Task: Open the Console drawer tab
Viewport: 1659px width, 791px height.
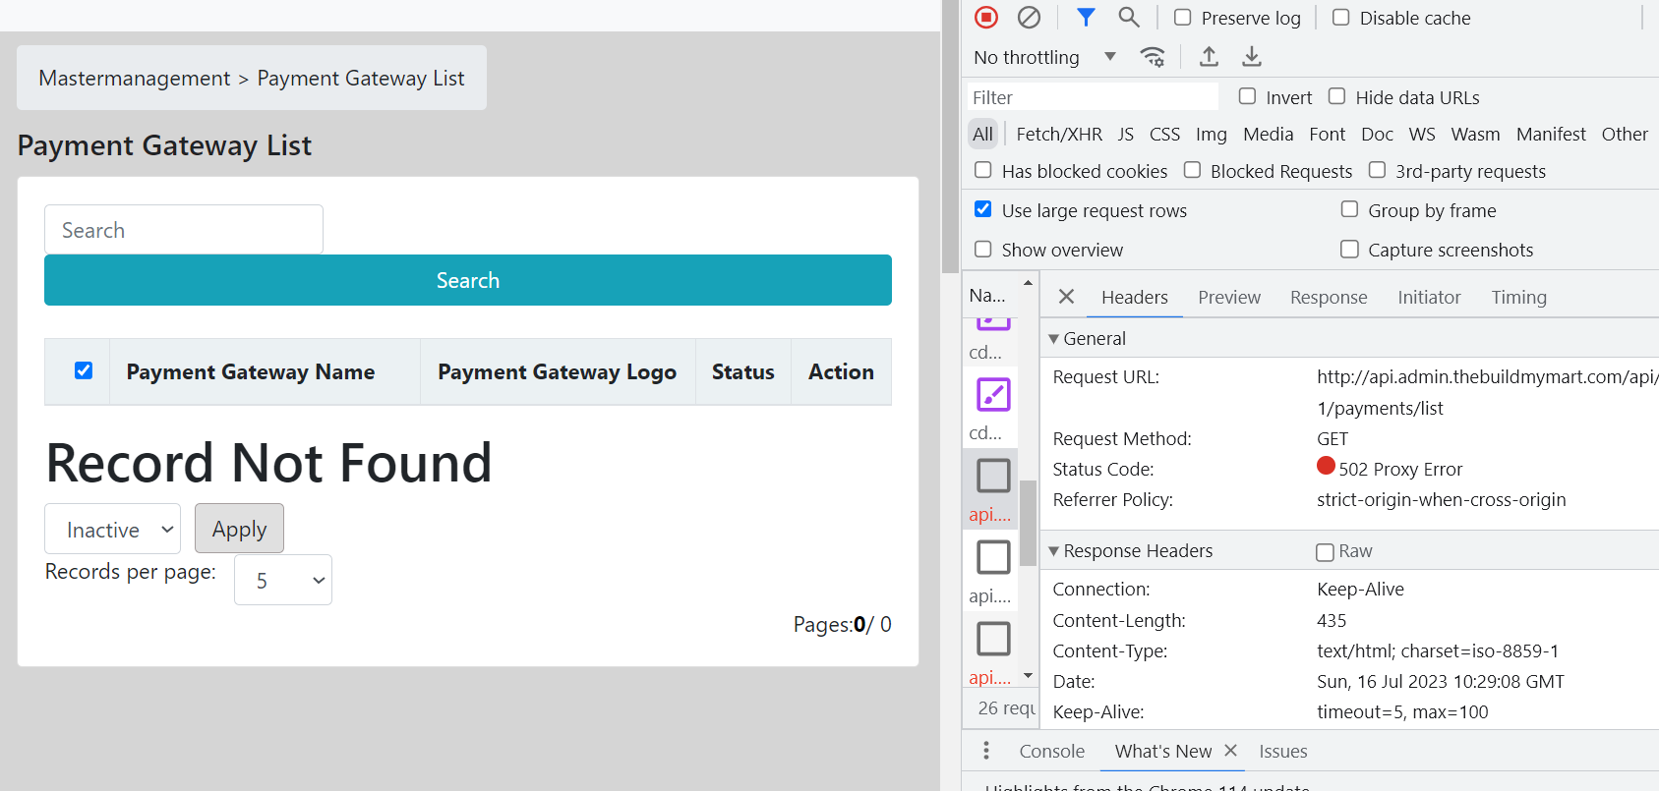Action: [1051, 751]
